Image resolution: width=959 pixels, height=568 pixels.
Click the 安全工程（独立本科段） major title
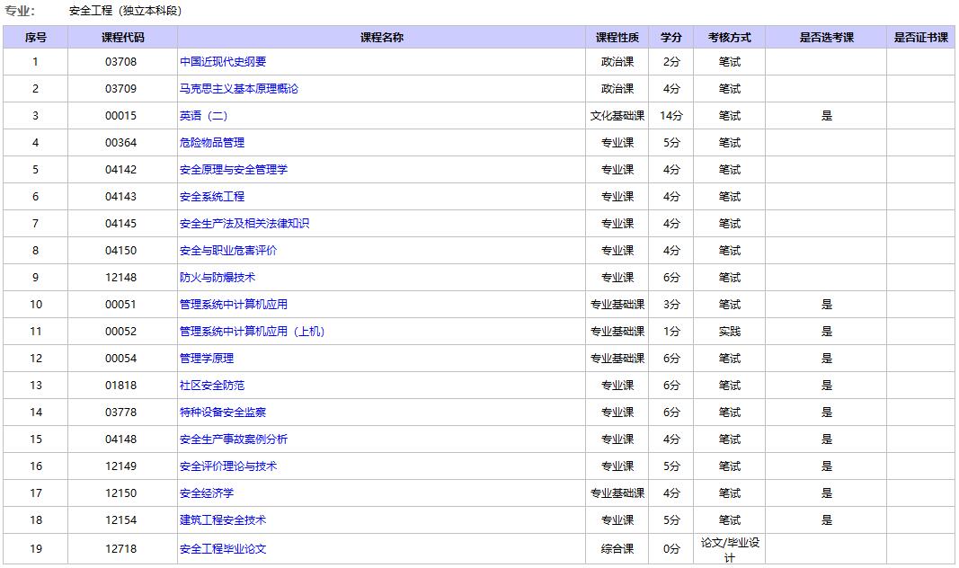coord(125,11)
